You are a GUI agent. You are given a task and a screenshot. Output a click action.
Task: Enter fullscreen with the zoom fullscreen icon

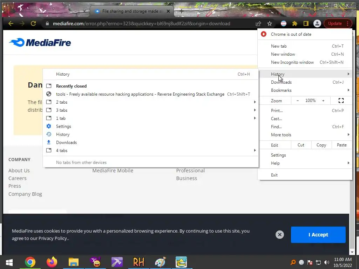[x=341, y=101]
